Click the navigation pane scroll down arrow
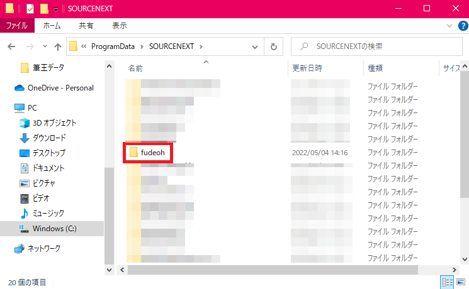Screen dimensions: 469x289 pyautogui.click(x=109, y=270)
